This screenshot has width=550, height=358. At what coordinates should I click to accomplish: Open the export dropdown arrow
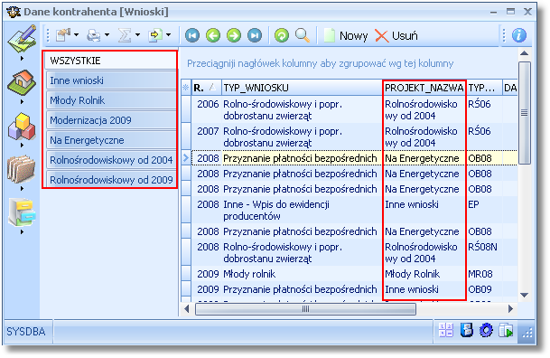(168, 35)
